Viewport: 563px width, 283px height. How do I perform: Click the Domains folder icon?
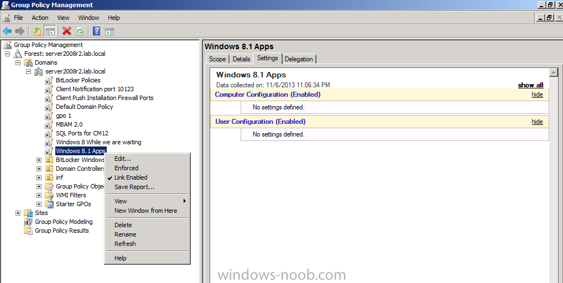(x=28, y=63)
